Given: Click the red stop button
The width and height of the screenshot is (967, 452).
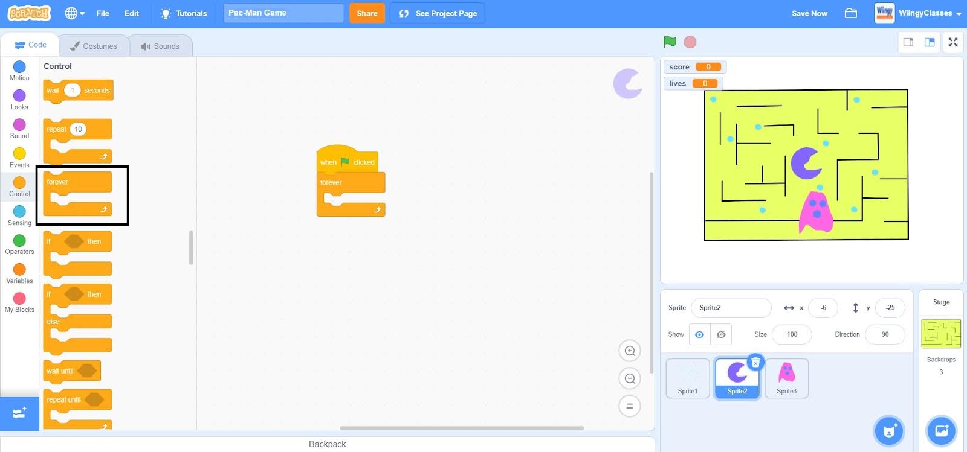Looking at the screenshot, I should coord(690,42).
